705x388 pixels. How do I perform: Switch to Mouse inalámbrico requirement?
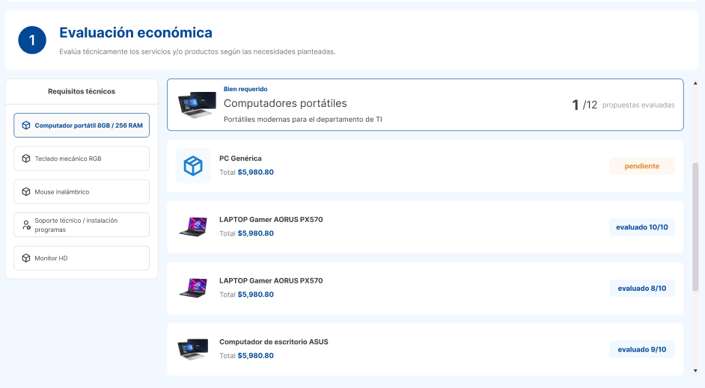(62, 192)
